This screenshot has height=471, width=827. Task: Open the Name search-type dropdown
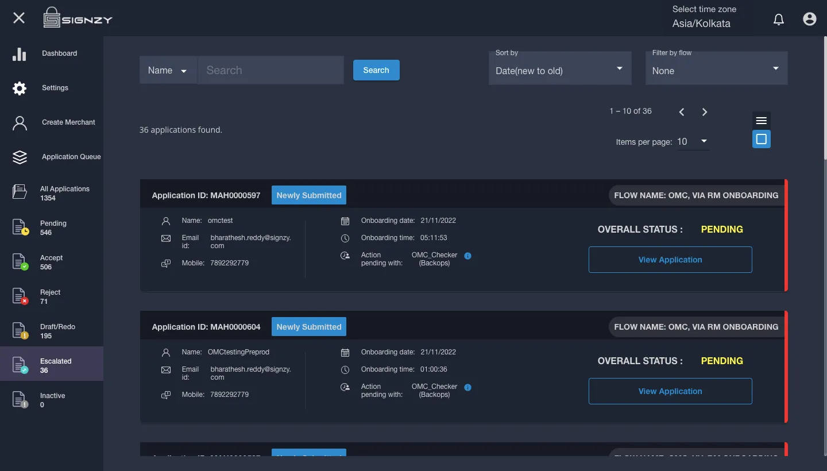click(x=168, y=70)
